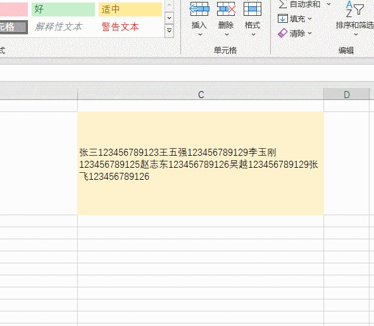Open the 排序和筛选 dropdown arrow
The image size is (374, 326).
[356, 35]
